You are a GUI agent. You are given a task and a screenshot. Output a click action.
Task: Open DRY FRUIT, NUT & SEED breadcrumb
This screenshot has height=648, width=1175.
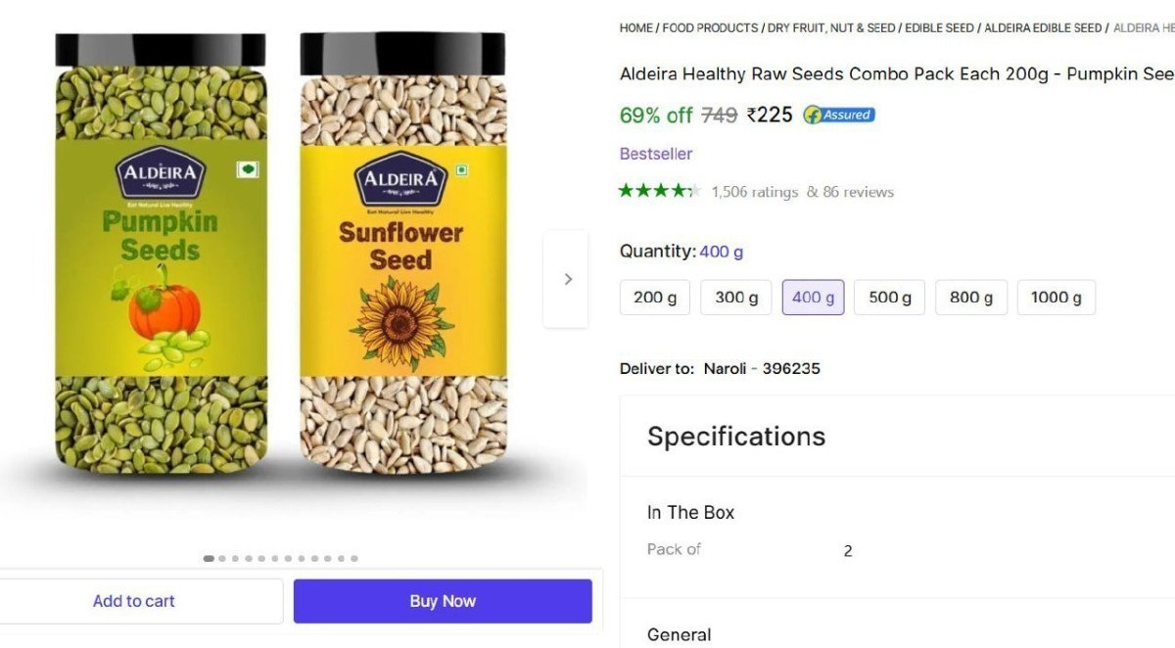[830, 28]
